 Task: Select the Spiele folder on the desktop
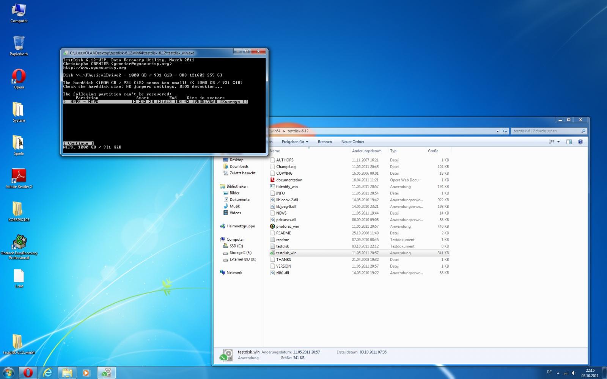19,146
